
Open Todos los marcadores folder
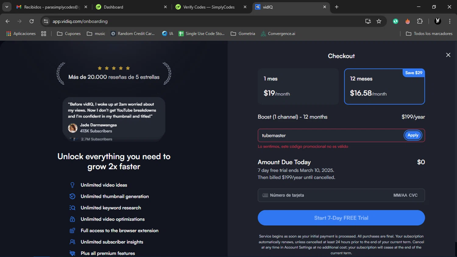(x=429, y=34)
